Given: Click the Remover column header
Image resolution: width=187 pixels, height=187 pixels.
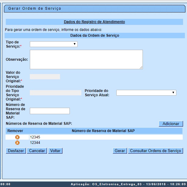Looking at the screenshot, I should tap(15, 131).
